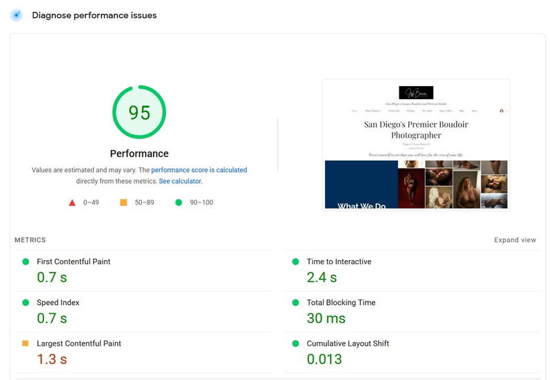
Task: Click the 0.7 s First Contentful Paint value
Action: coord(52,277)
